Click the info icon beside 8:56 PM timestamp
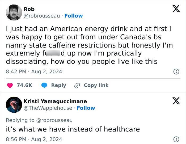This screenshot has width=186, height=144. pyautogui.click(x=176, y=139)
